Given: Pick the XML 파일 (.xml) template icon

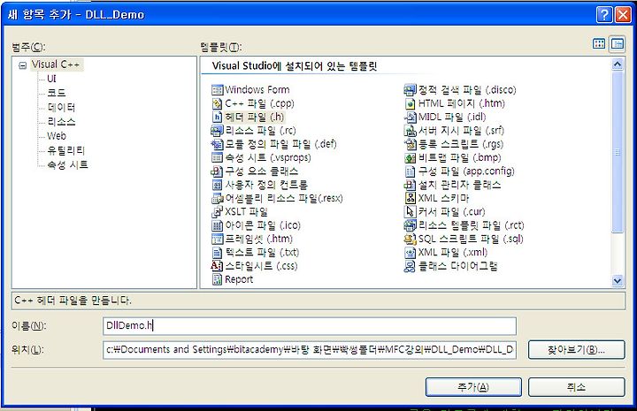Looking at the screenshot, I should coord(411,253).
